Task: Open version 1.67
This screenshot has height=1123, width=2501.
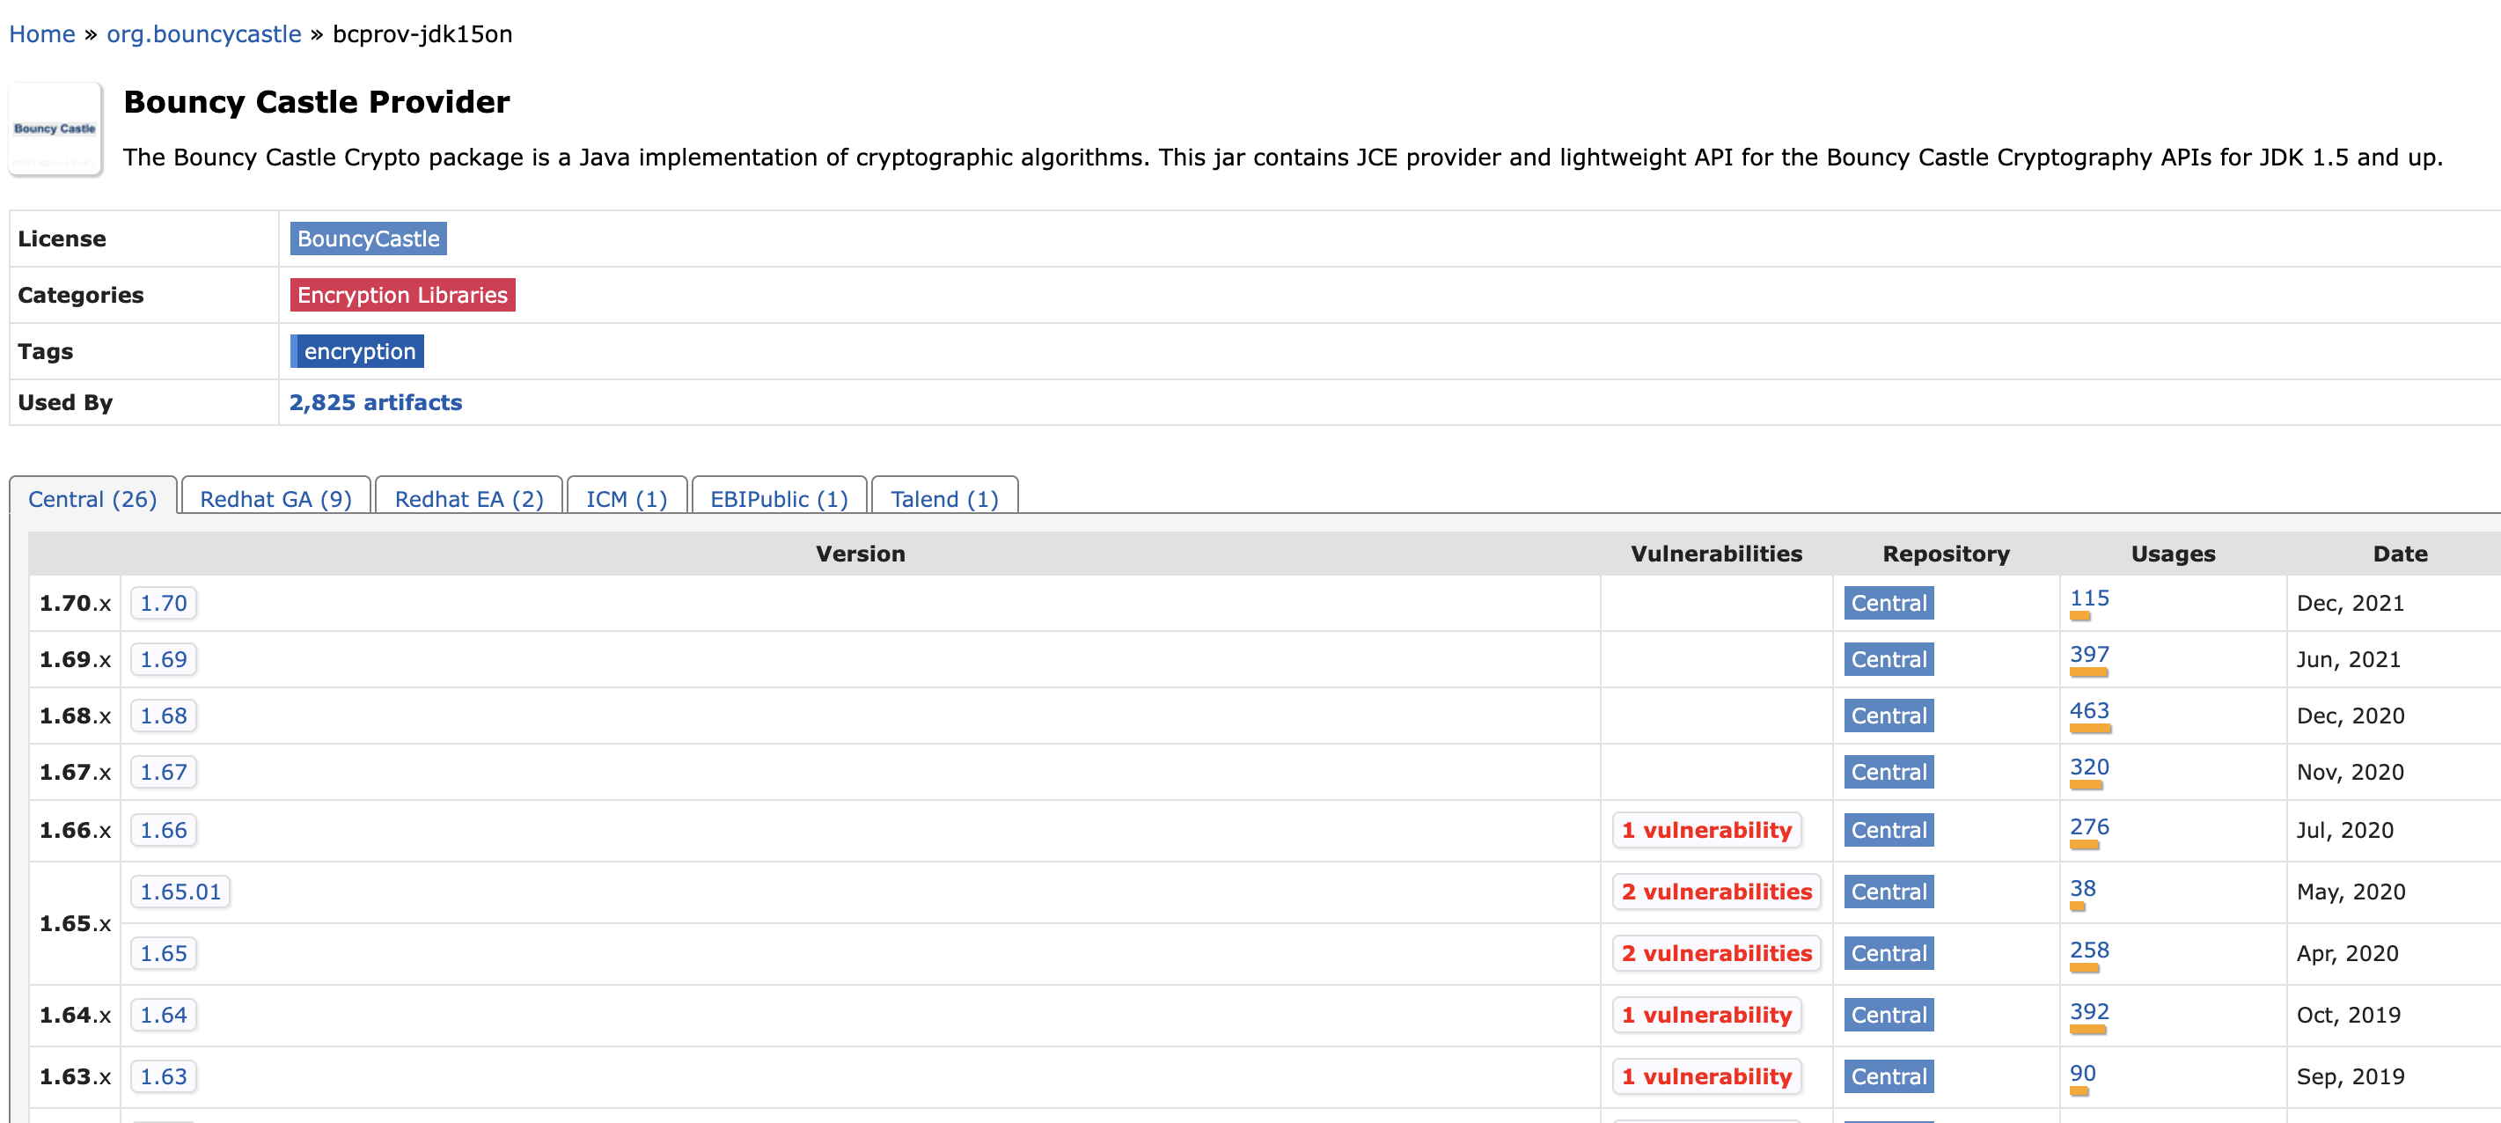Action: coord(163,772)
